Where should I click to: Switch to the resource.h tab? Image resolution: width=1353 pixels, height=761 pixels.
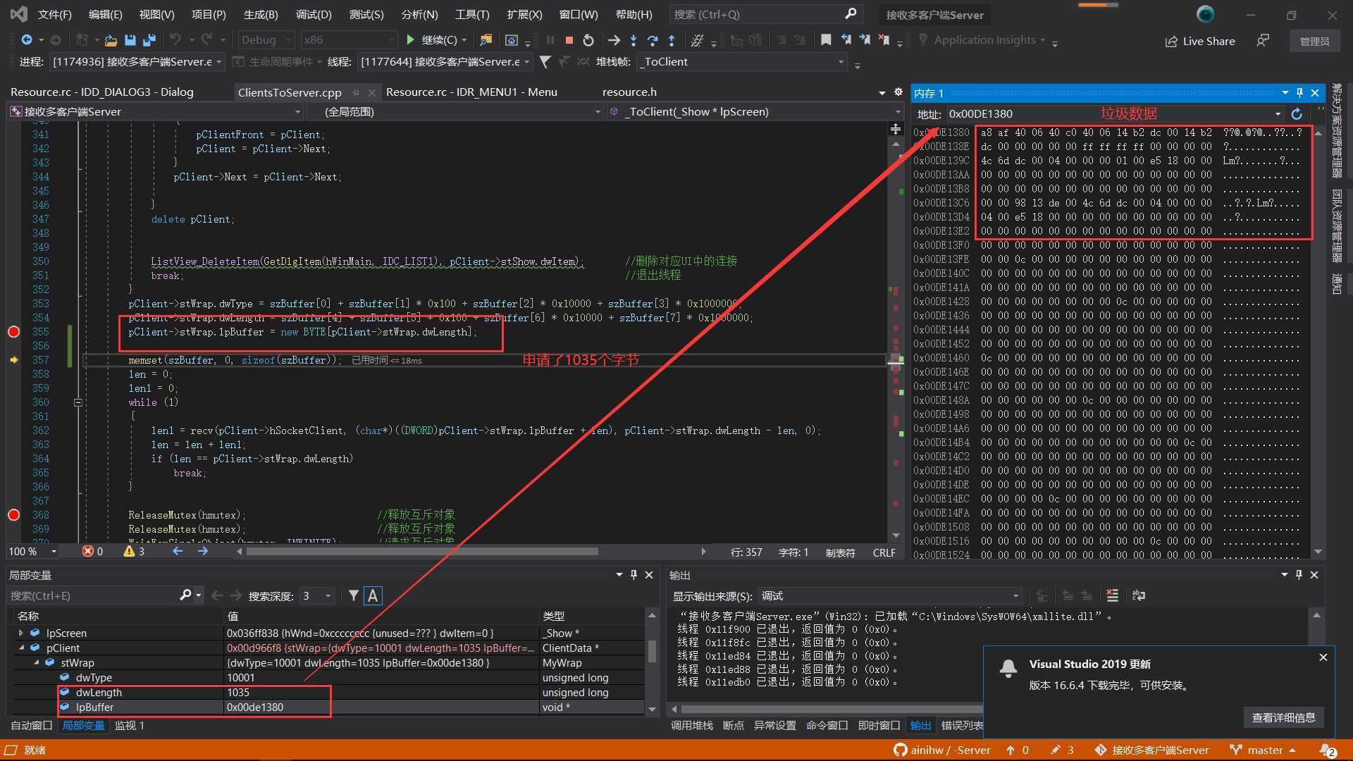click(629, 92)
